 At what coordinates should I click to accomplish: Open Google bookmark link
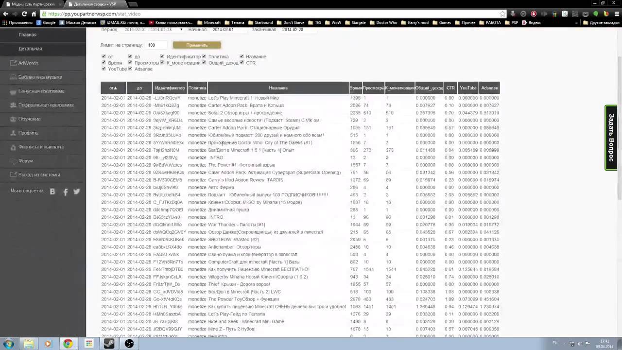point(46,22)
